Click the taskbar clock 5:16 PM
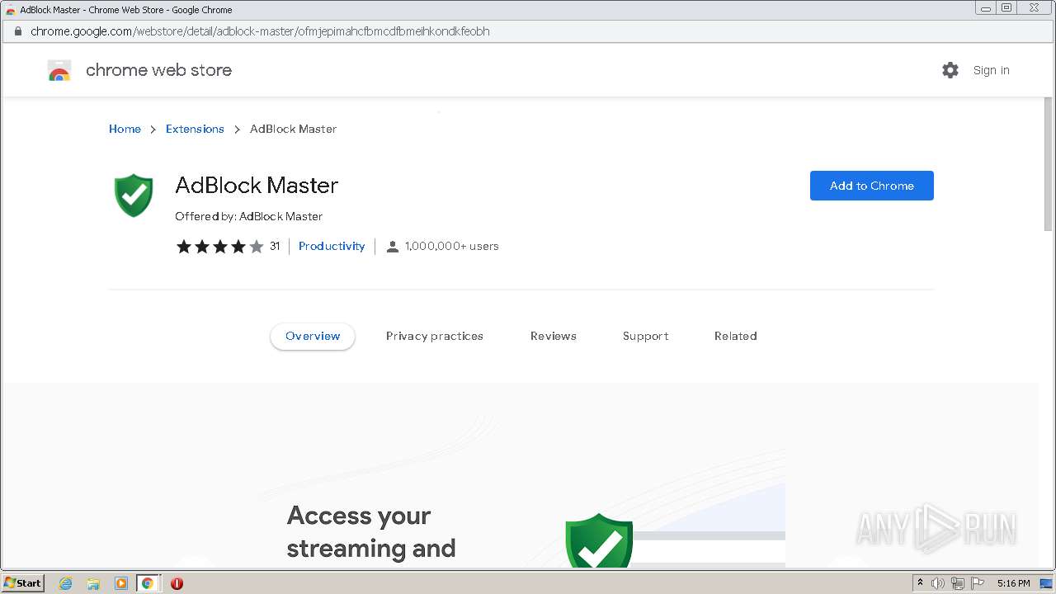Viewport: 1056px width, 594px height. [1013, 583]
